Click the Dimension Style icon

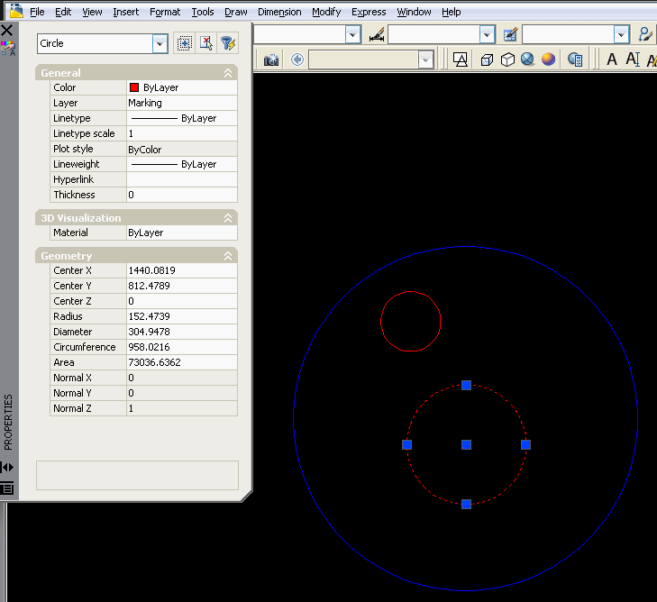377,35
